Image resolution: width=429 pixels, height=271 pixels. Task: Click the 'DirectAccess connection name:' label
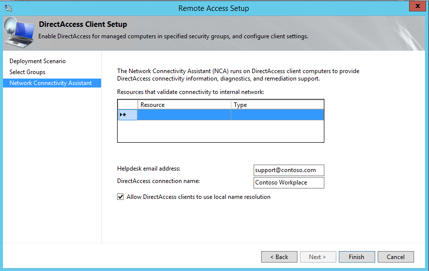pos(158,181)
